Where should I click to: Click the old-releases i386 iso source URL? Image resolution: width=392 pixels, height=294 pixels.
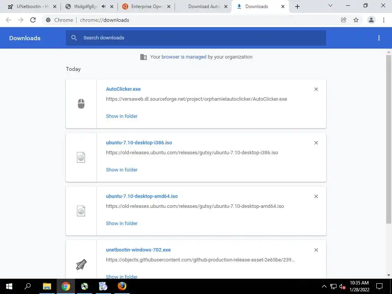pos(192,152)
